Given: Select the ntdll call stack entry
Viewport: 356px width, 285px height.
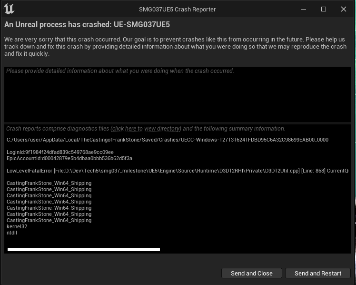Looking at the screenshot, I should click(12, 233).
